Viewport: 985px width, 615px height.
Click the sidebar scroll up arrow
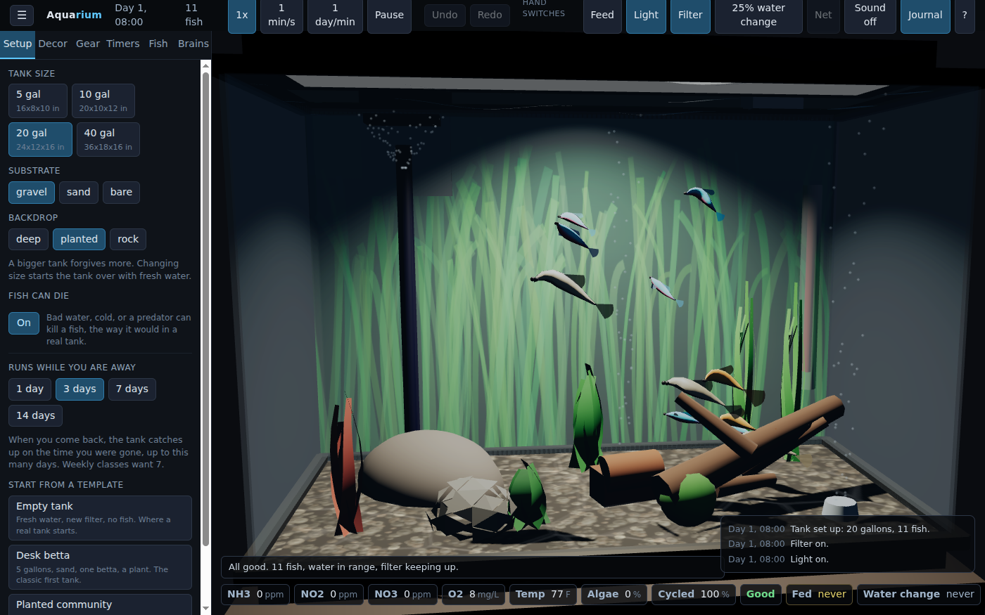click(205, 65)
